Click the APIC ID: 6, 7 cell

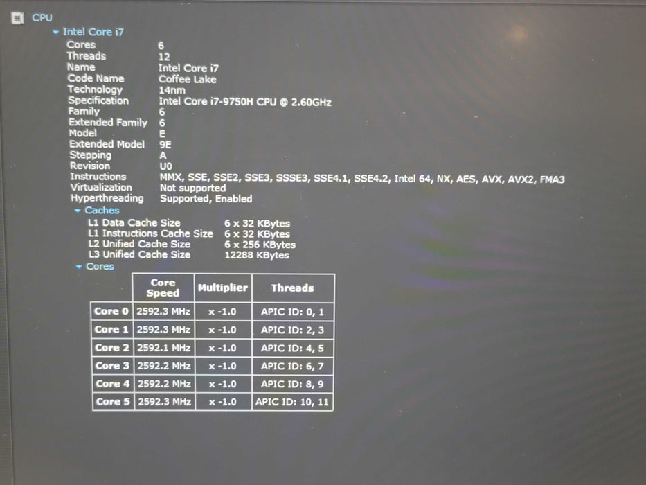pyautogui.click(x=292, y=366)
